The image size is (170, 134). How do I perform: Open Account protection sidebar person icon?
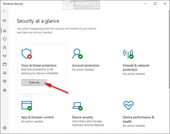click(x=5, y=48)
